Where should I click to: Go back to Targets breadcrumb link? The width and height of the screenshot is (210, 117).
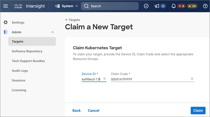coord(73,20)
